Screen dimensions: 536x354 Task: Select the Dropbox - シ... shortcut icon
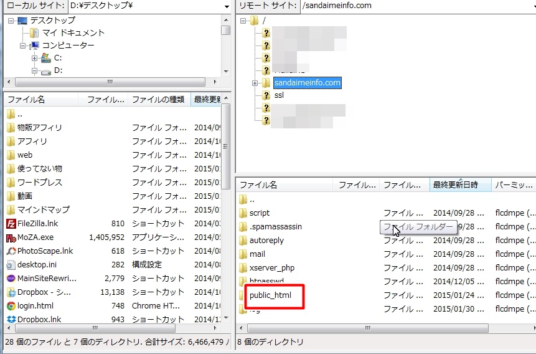click(x=11, y=292)
